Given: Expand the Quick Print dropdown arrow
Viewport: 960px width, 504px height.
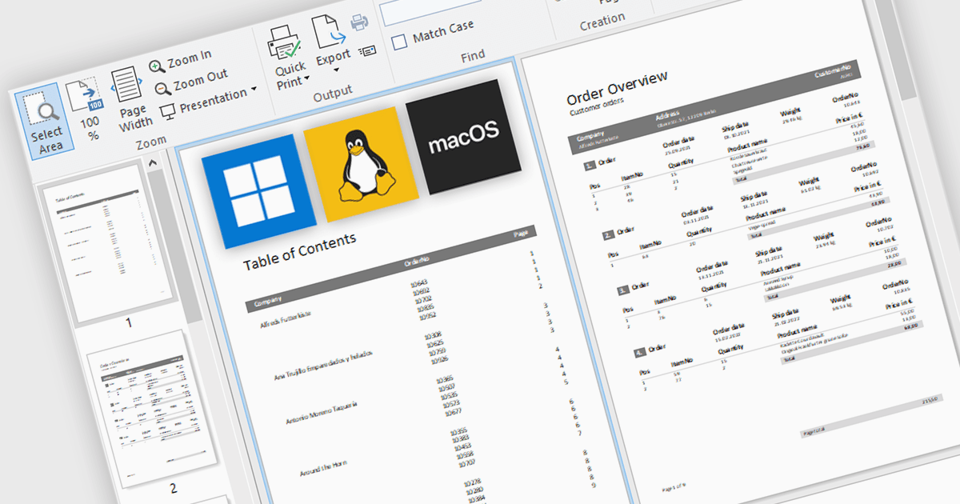Looking at the screenshot, I should pyautogui.click(x=307, y=79).
